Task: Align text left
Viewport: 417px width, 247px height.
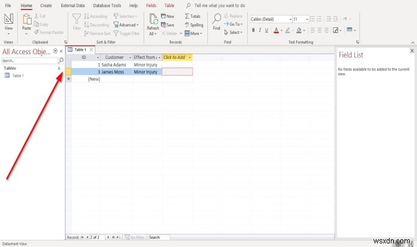Action: (x=313, y=30)
